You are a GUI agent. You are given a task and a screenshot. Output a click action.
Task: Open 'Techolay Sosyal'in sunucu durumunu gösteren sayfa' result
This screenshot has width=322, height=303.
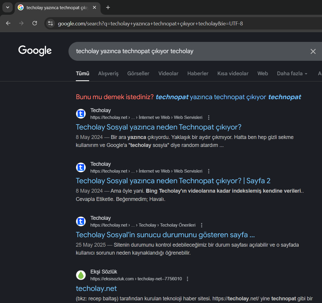coord(165,235)
